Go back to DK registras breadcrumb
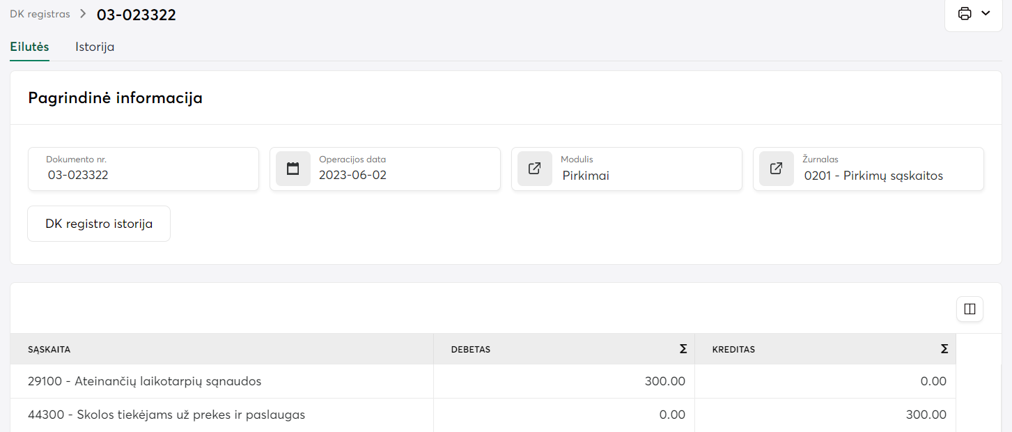 pyautogui.click(x=40, y=14)
